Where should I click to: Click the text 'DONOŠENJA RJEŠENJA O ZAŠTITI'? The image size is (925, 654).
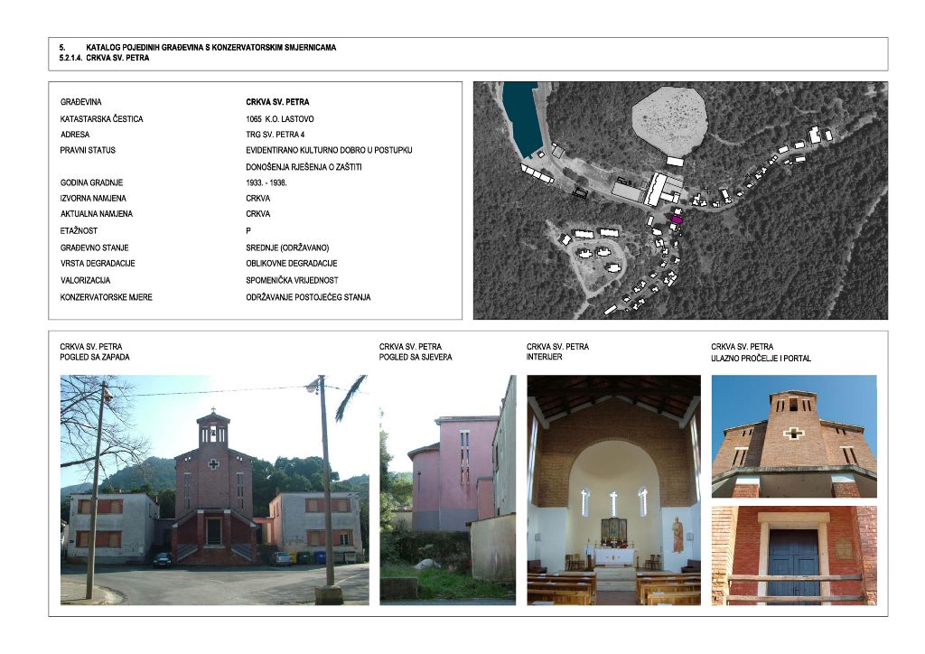304,167
